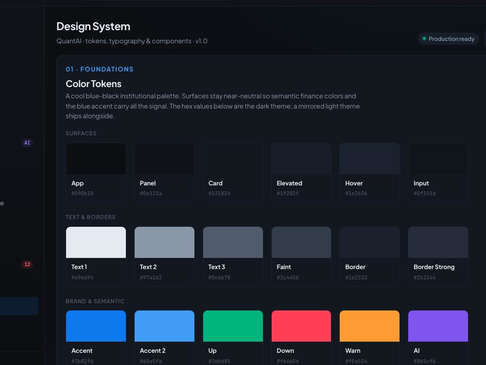Click the red 12 notification badge
Image resolution: width=486 pixels, height=365 pixels.
point(27,264)
